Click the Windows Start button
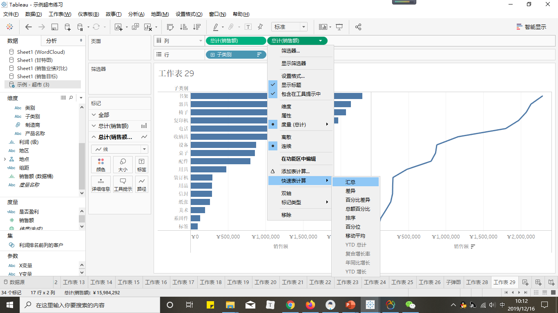The height and width of the screenshot is (313, 558). click(x=10, y=305)
